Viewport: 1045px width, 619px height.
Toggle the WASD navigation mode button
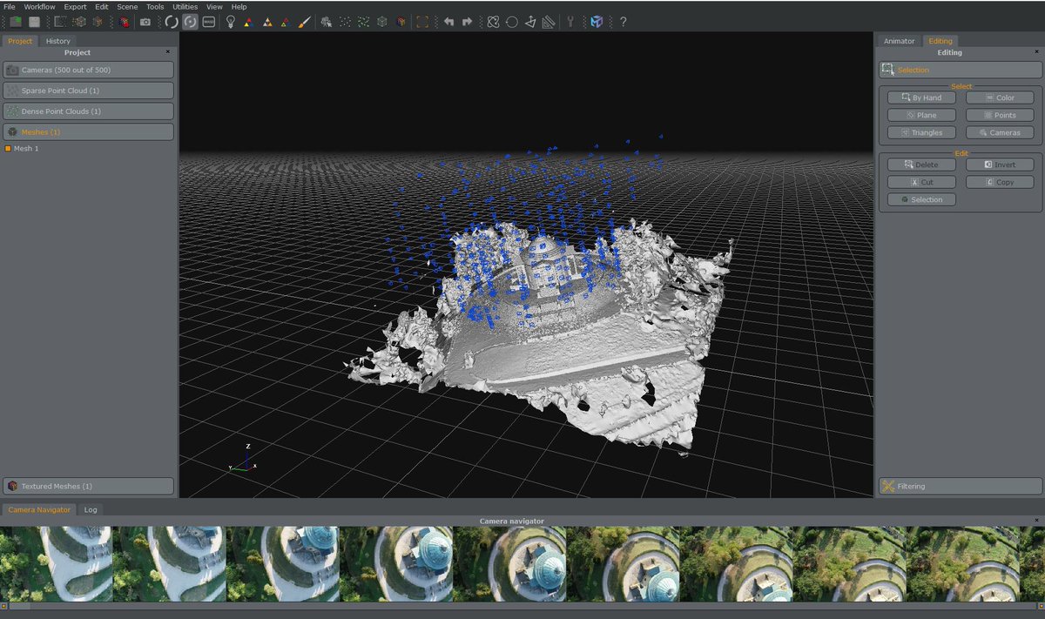click(209, 22)
